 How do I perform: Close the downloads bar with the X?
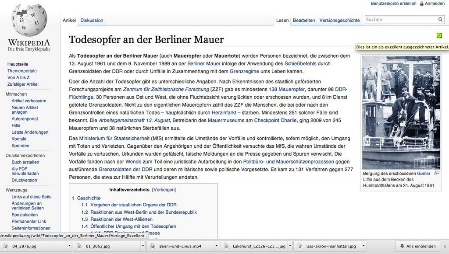pos(445,246)
